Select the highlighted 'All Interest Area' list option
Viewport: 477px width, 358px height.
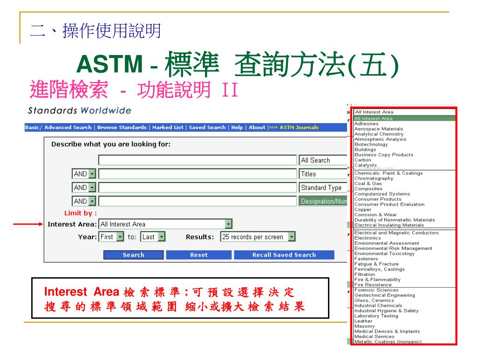pyautogui.click(x=405, y=118)
